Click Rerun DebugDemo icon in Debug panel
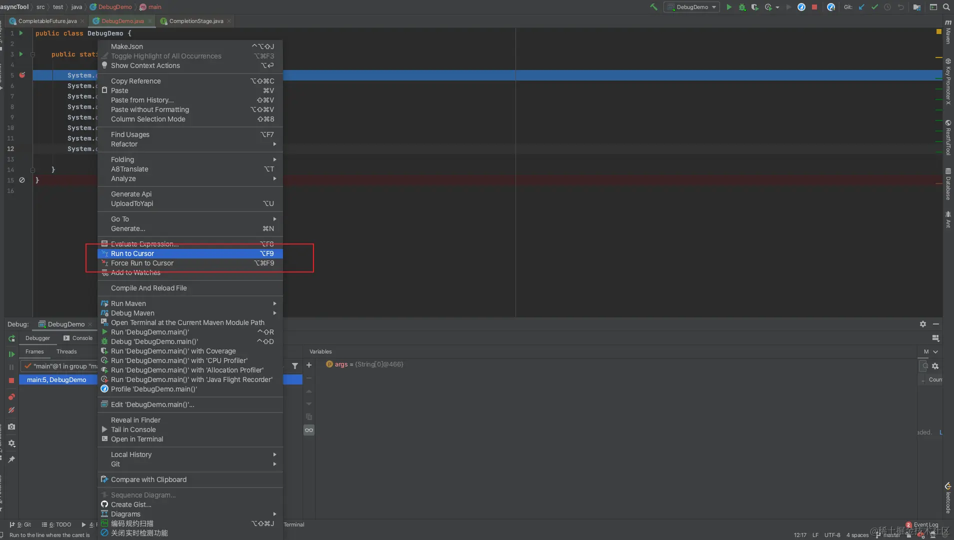 [11, 338]
